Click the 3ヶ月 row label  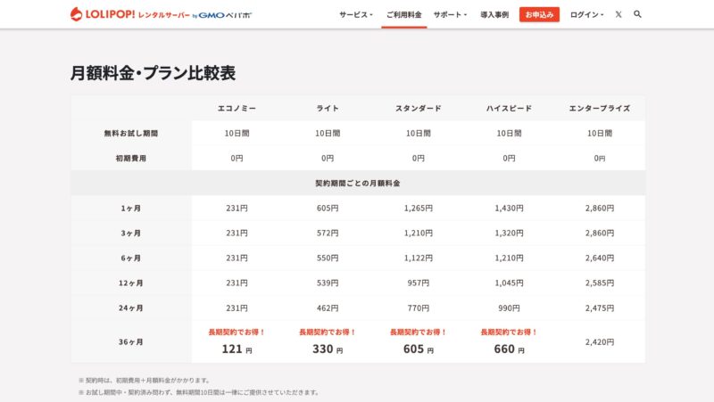(130, 234)
